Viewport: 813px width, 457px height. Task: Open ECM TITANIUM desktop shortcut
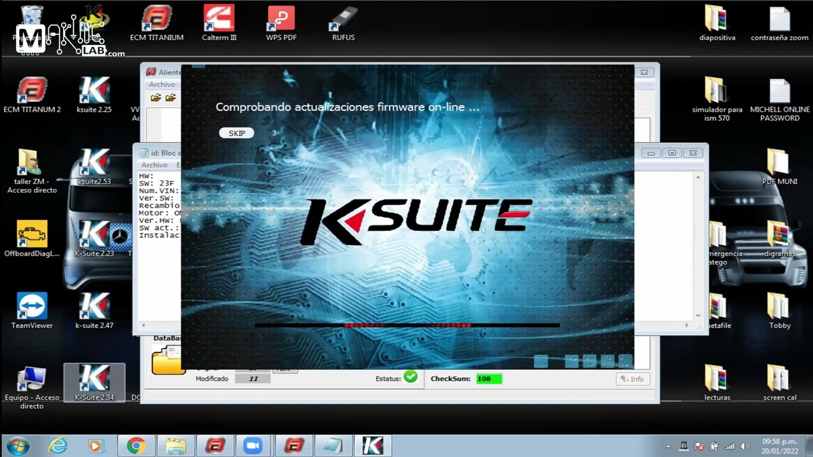click(x=156, y=24)
